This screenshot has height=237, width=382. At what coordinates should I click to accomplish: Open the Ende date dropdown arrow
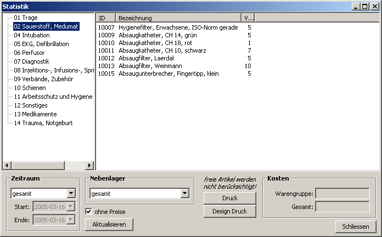click(71, 219)
